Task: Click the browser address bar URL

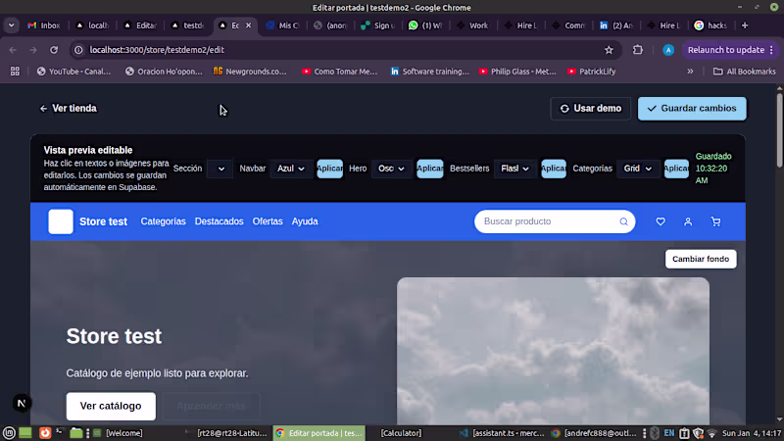Action: coord(157,50)
